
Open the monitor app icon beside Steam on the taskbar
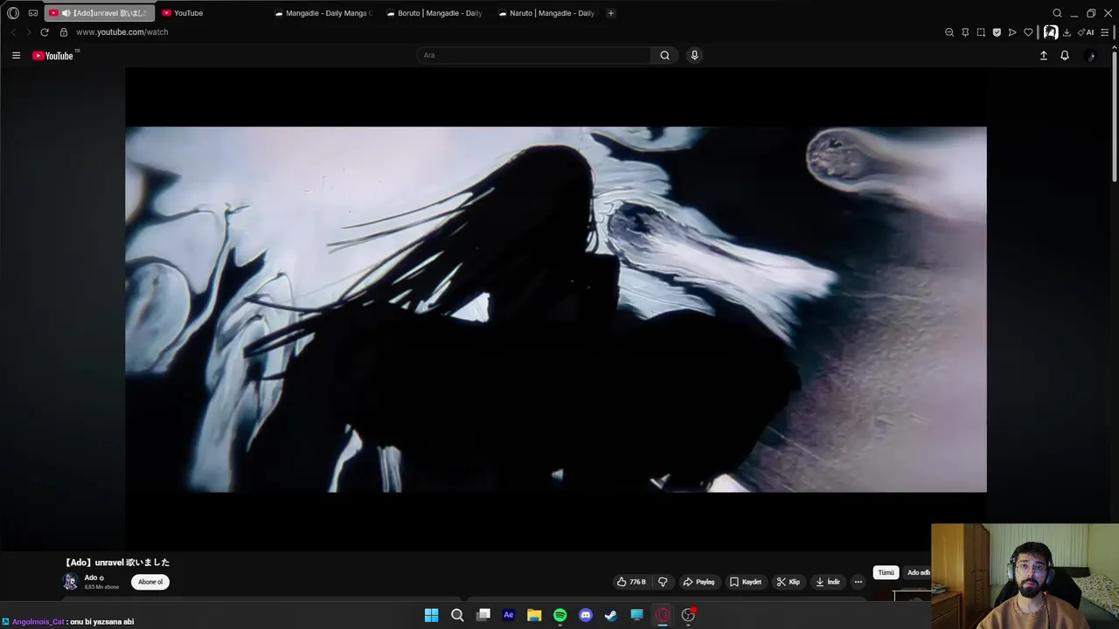click(637, 615)
